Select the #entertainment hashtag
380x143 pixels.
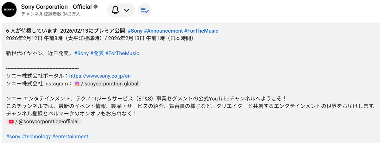(70, 137)
